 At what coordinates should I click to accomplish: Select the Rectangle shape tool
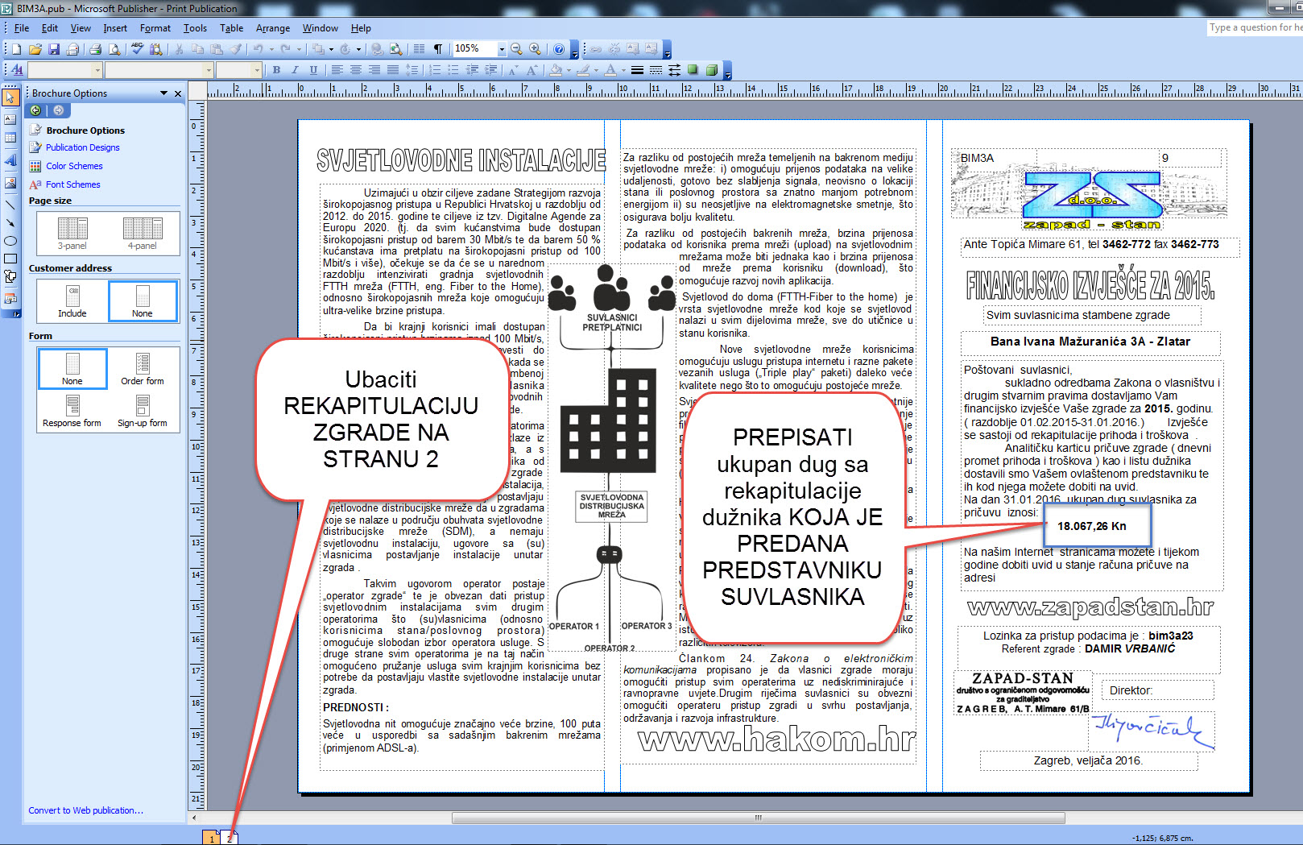click(10, 259)
